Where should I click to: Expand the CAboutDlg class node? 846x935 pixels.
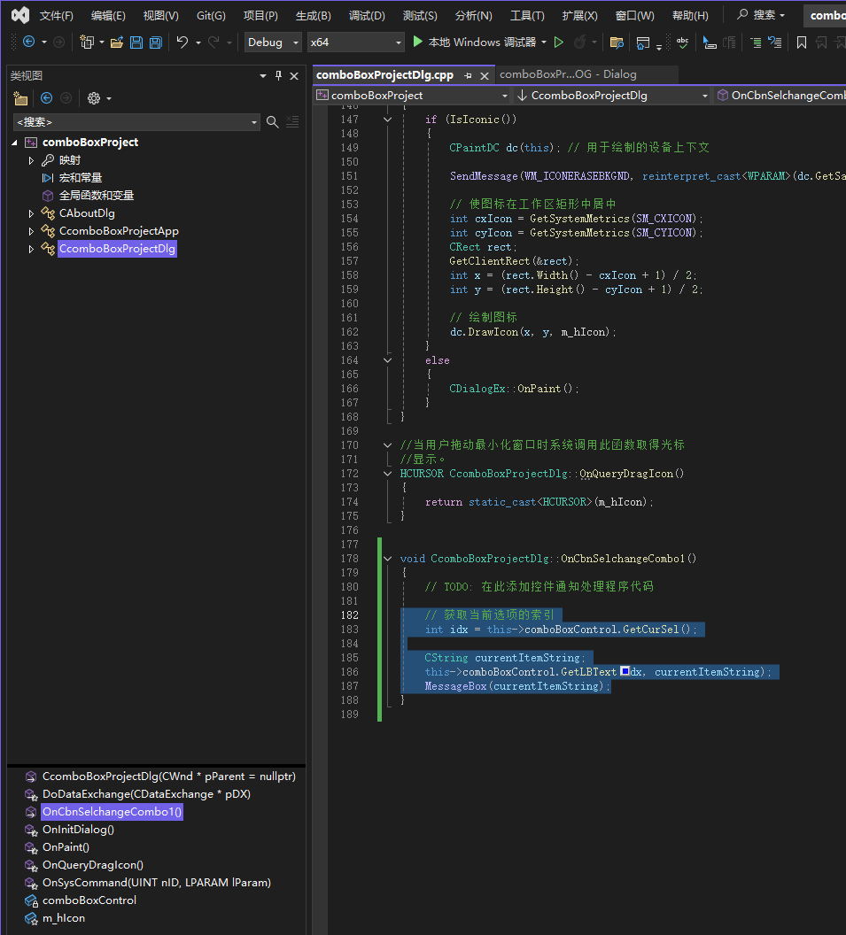[31, 213]
